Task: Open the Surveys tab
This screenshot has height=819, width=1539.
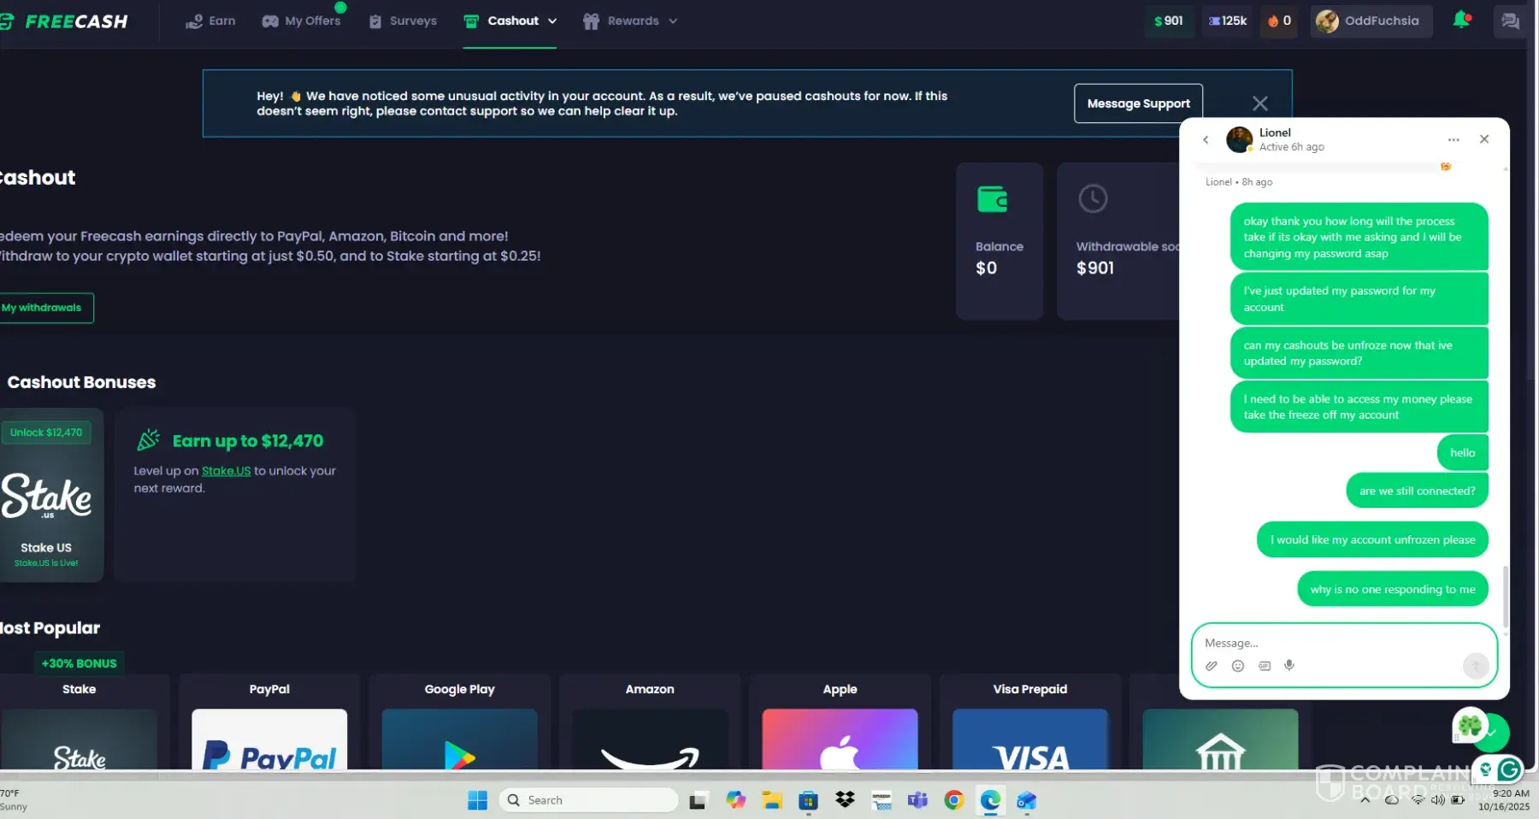Action: [403, 21]
